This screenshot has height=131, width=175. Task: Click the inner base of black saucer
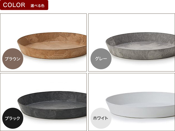point(56,105)
